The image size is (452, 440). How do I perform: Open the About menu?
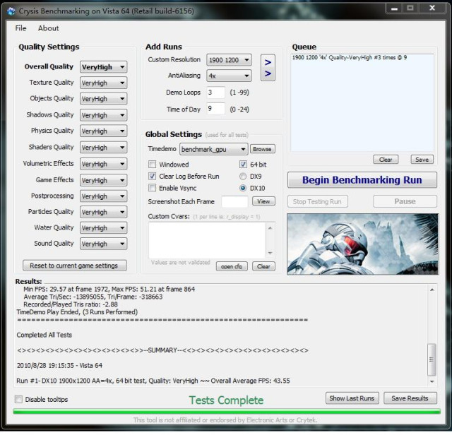point(49,28)
